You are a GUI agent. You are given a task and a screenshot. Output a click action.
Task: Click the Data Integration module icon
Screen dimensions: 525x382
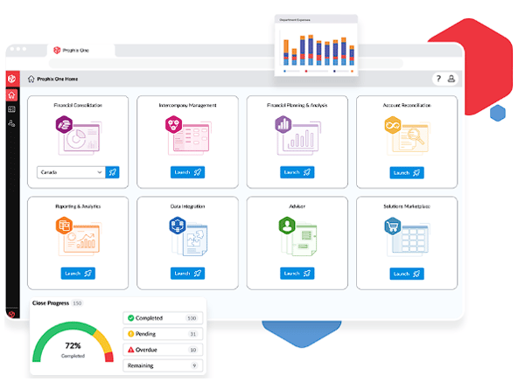click(175, 228)
